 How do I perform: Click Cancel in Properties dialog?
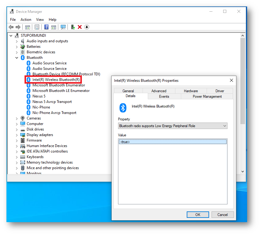[223, 214]
